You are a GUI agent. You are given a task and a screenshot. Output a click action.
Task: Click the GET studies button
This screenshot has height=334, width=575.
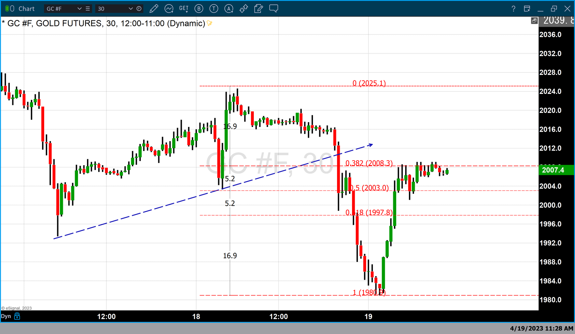[x=184, y=9]
